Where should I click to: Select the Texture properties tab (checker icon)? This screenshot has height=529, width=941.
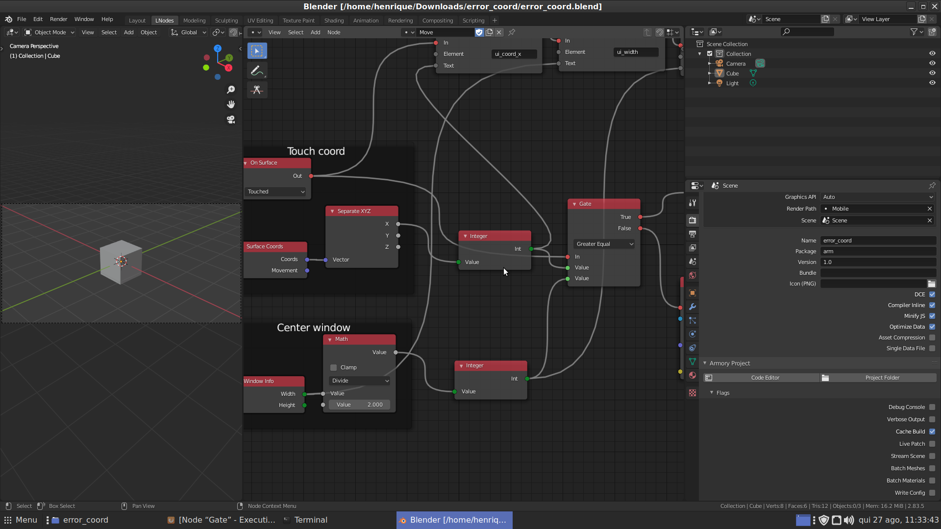(x=692, y=392)
